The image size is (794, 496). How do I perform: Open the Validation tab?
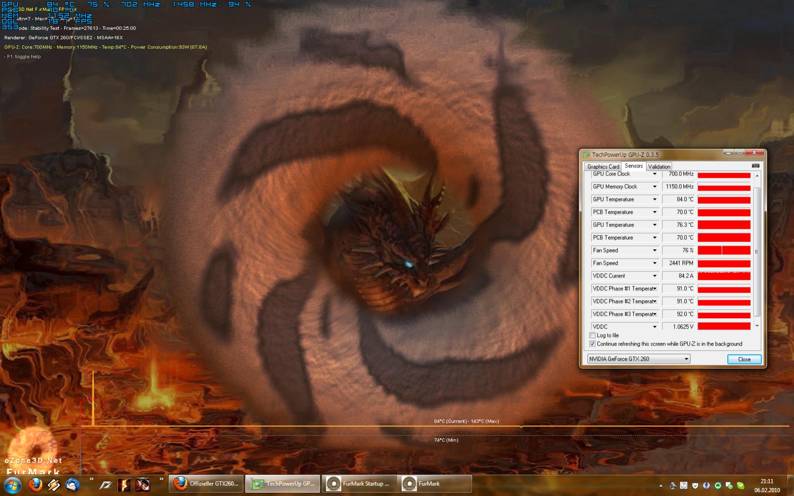point(659,166)
